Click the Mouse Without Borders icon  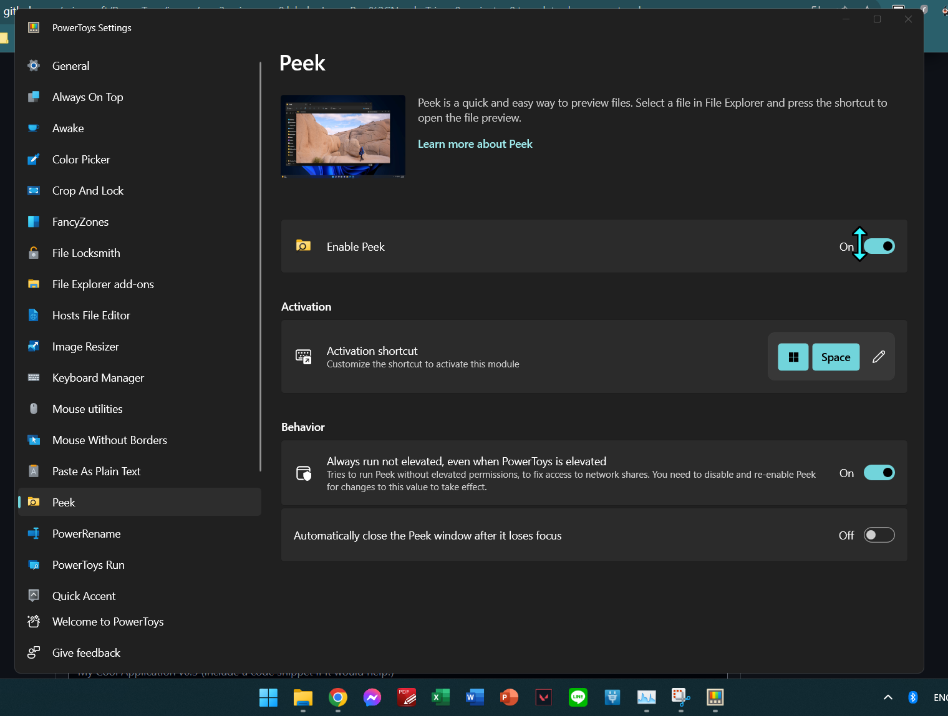coord(33,440)
